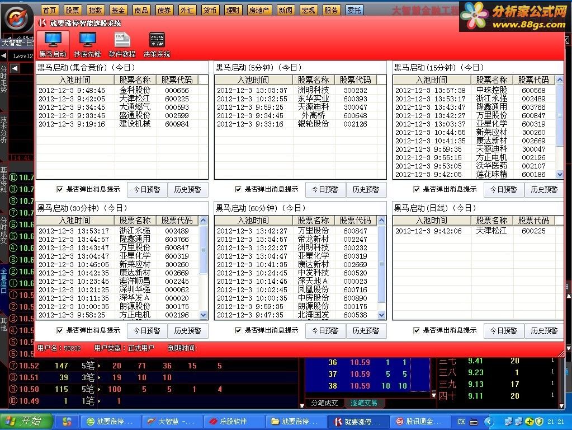572x430 pixels.
Task: Click 历史预警 under 60分钟 panel
Action: pos(366,331)
